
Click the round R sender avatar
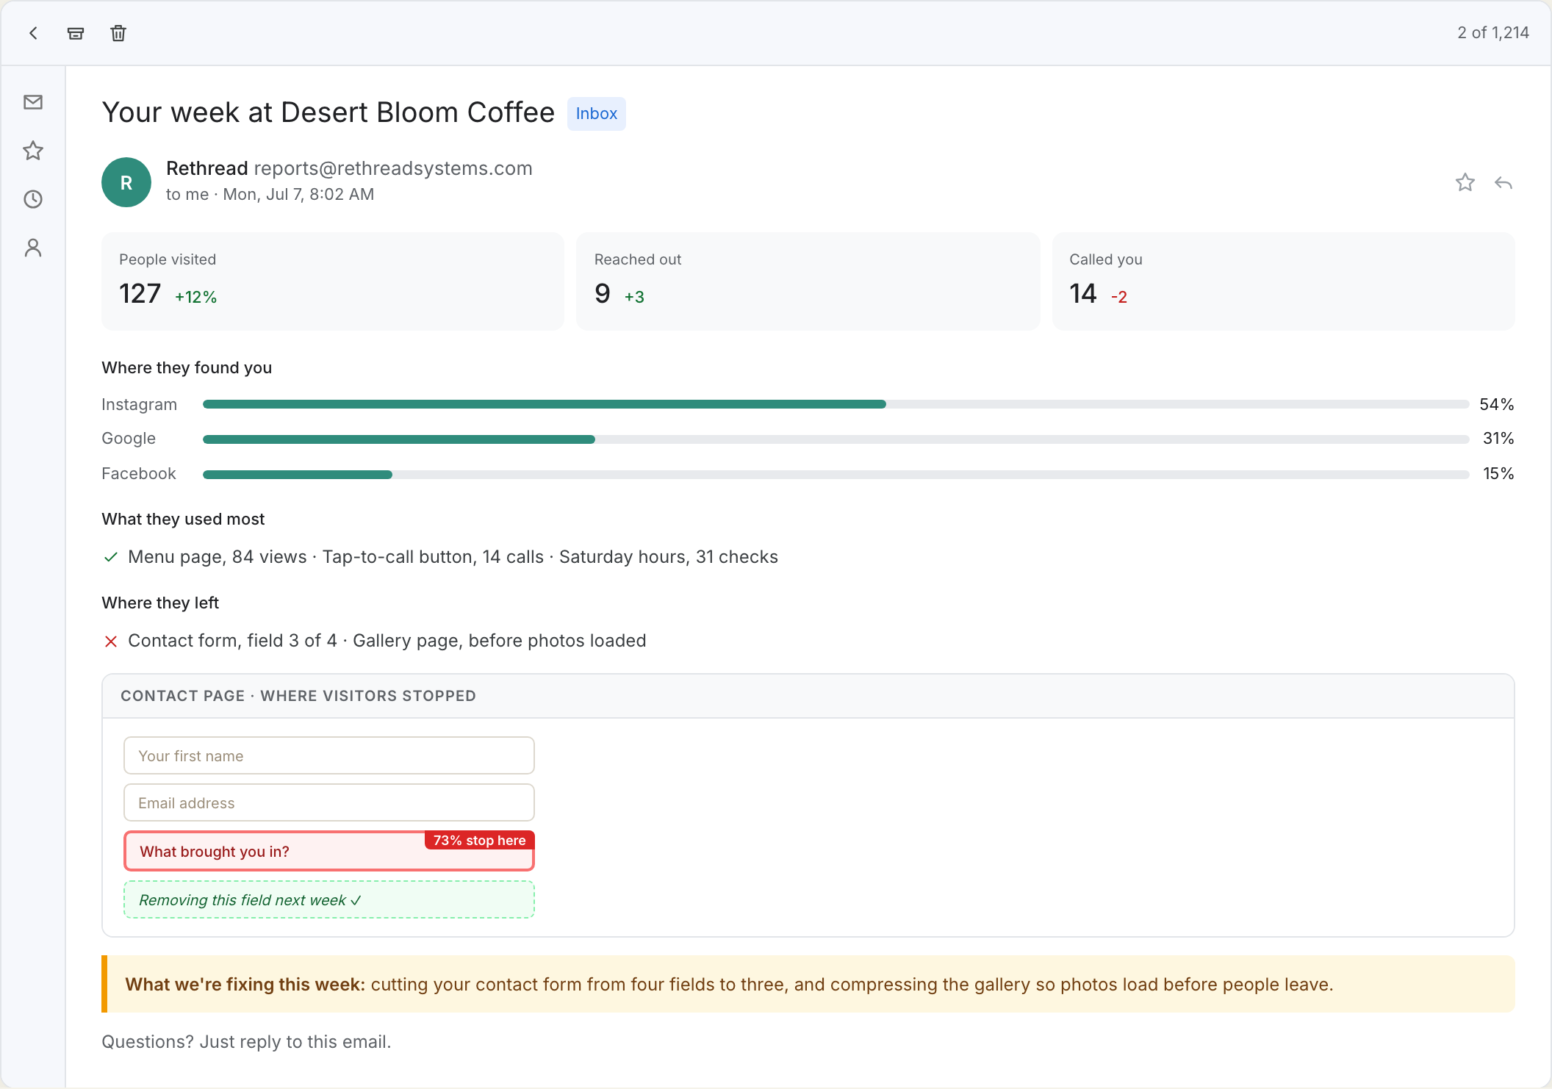click(126, 182)
